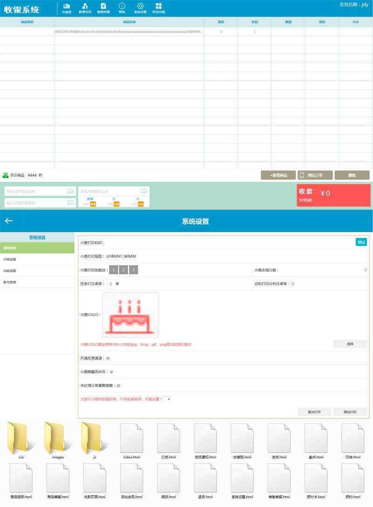Viewport: 373px width, 507px height.
Task: Open the images folder
Action: click(58, 439)
